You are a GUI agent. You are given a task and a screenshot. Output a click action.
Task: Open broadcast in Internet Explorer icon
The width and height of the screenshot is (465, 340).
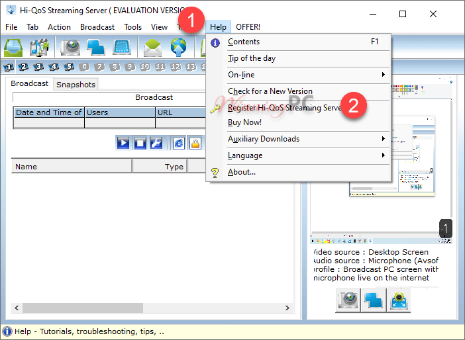[179, 143]
